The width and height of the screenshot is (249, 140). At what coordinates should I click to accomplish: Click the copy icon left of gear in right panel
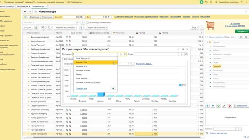tap(241, 37)
